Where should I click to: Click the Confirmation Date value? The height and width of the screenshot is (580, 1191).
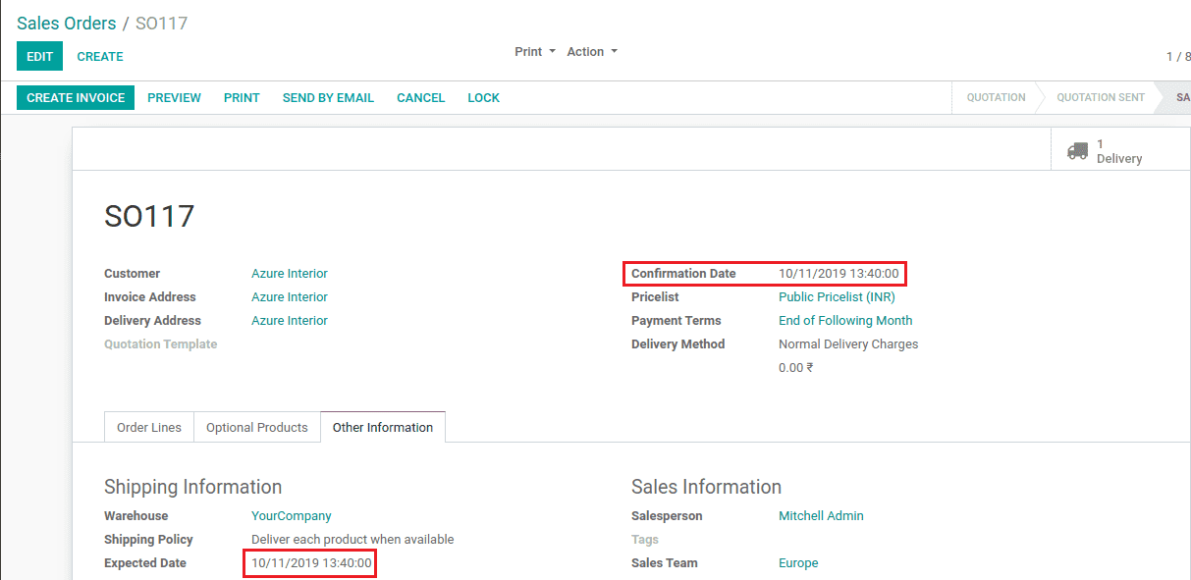(839, 274)
